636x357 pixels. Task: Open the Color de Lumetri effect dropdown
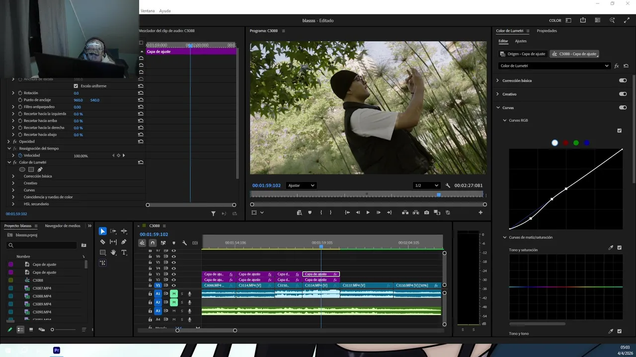pos(554,66)
